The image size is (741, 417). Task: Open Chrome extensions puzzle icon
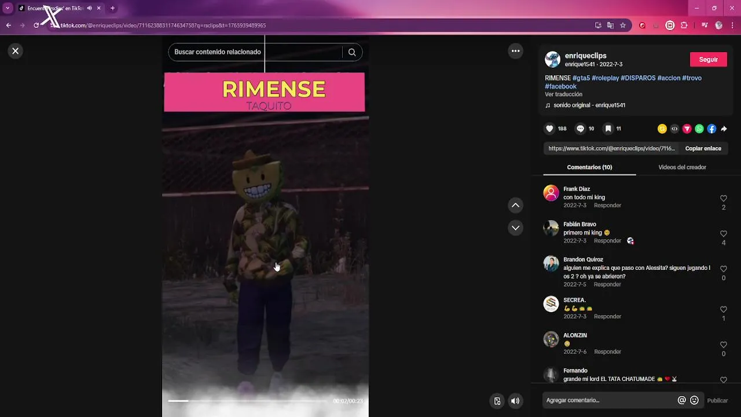[x=684, y=25]
